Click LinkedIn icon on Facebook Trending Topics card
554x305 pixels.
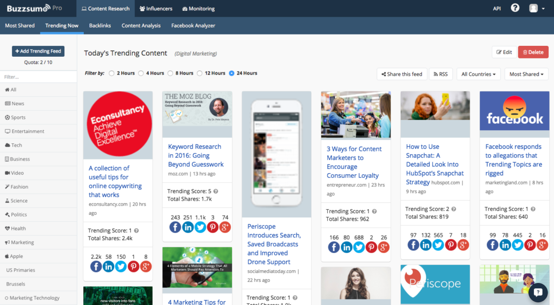[505, 244]
